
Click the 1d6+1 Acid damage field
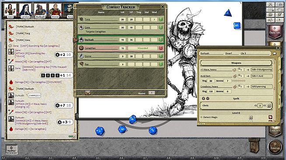pyautogui.click(x=262, y=76)
